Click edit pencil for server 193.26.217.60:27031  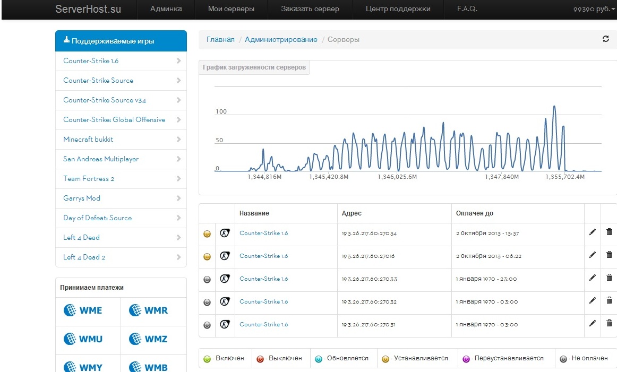pos(592,323)
